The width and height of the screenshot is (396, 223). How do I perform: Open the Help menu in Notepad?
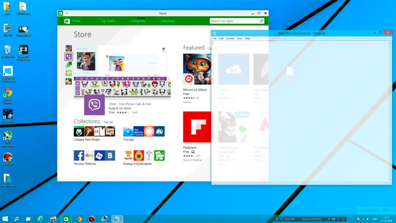tap(247, 39)
